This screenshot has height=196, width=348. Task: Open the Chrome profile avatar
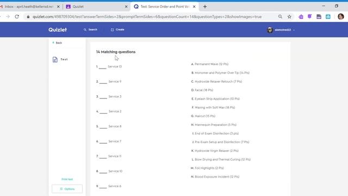[x=341, y=16]
